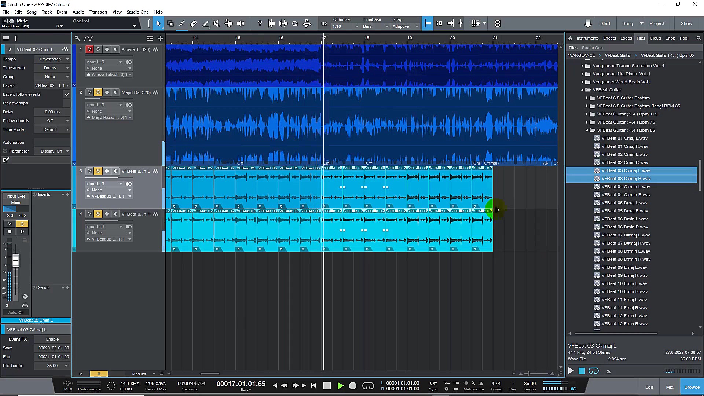Unmute the Alireza track

coord(89,49)
